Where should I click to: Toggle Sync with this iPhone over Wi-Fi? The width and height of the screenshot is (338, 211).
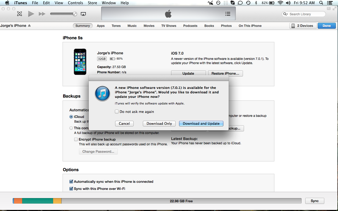pyautogui.click(x=71, y=189)
